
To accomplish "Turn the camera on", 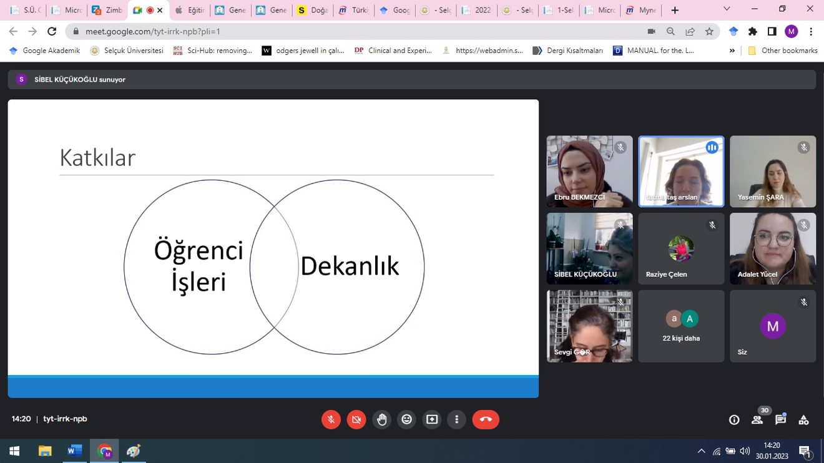I will 356,419.
